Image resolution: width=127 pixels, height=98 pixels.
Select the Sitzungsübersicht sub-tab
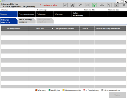tap(9, 21)
